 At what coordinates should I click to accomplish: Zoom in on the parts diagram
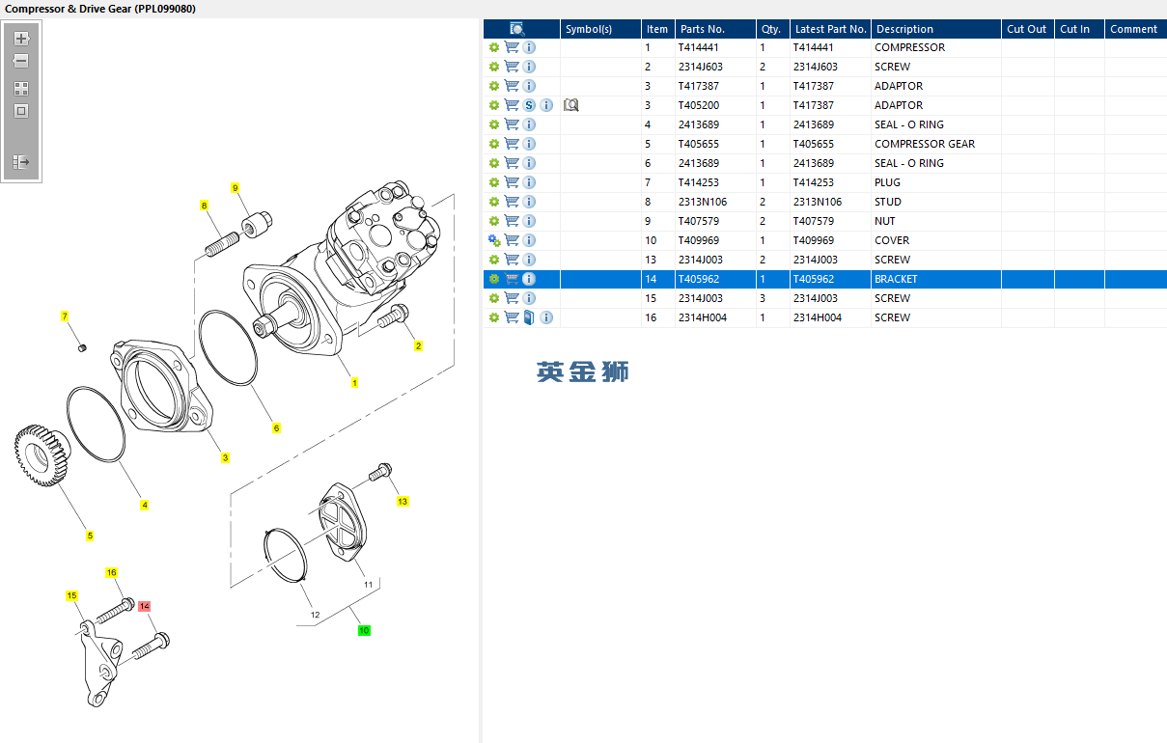[x=21, y=40]
